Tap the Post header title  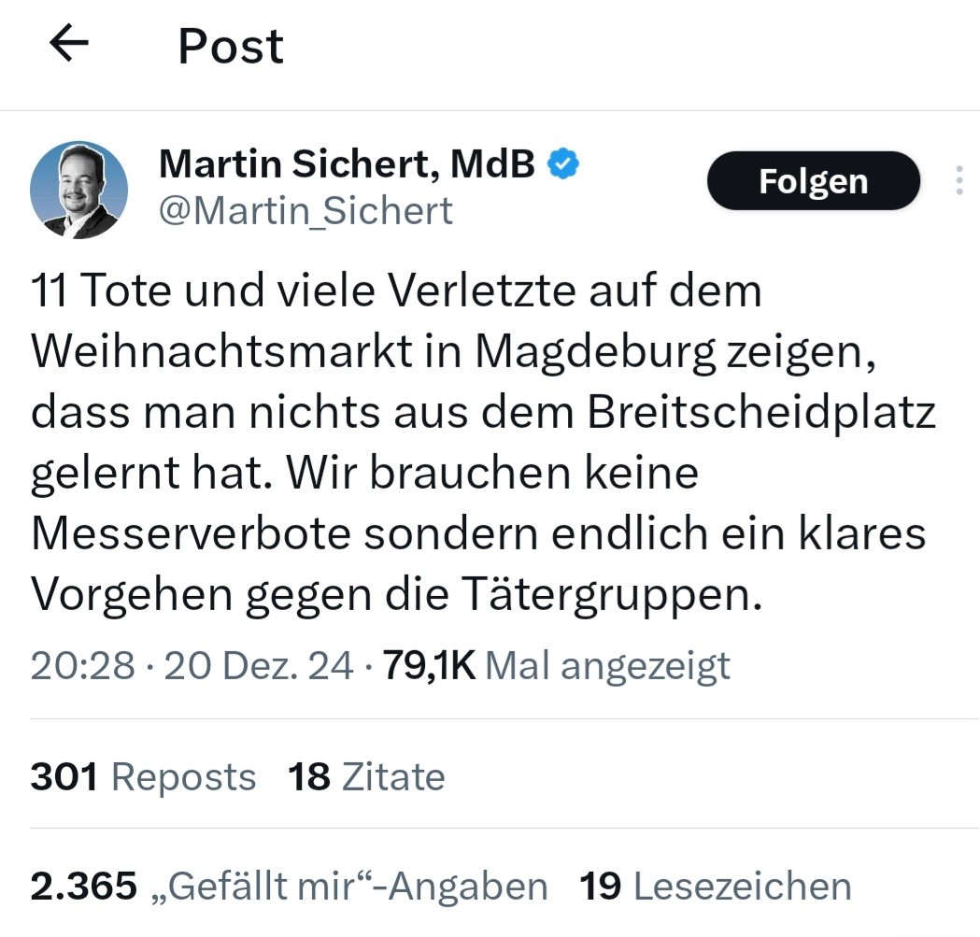coord(231,46)
